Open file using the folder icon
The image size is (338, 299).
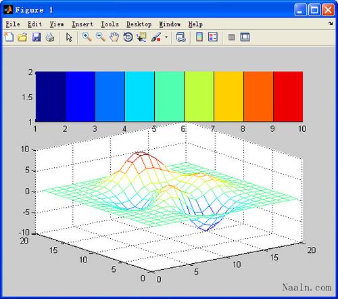22,37
